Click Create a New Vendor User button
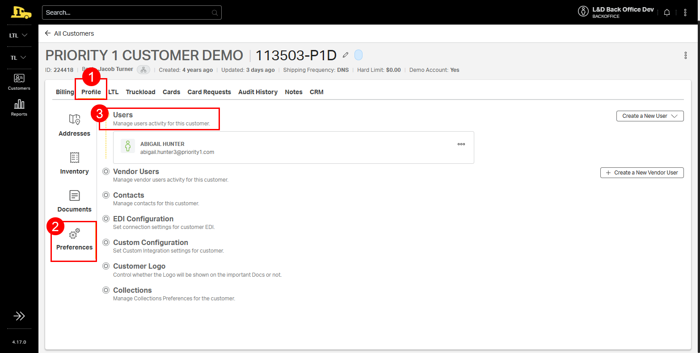The height and width of the screenshot is (353, 700). (642, 173)
